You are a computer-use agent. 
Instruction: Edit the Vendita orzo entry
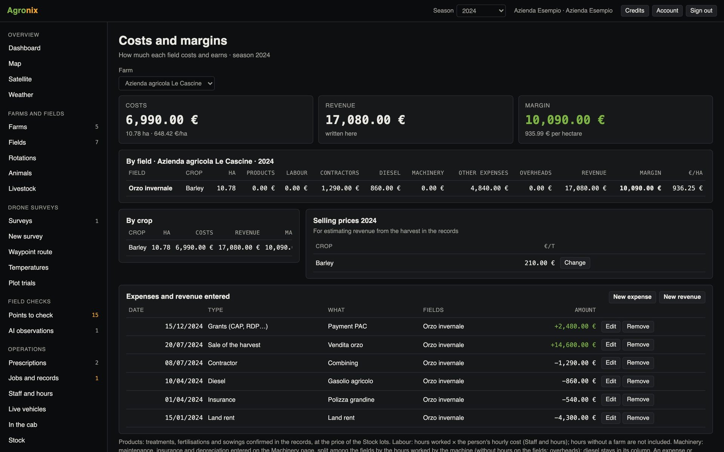point(610,345)
